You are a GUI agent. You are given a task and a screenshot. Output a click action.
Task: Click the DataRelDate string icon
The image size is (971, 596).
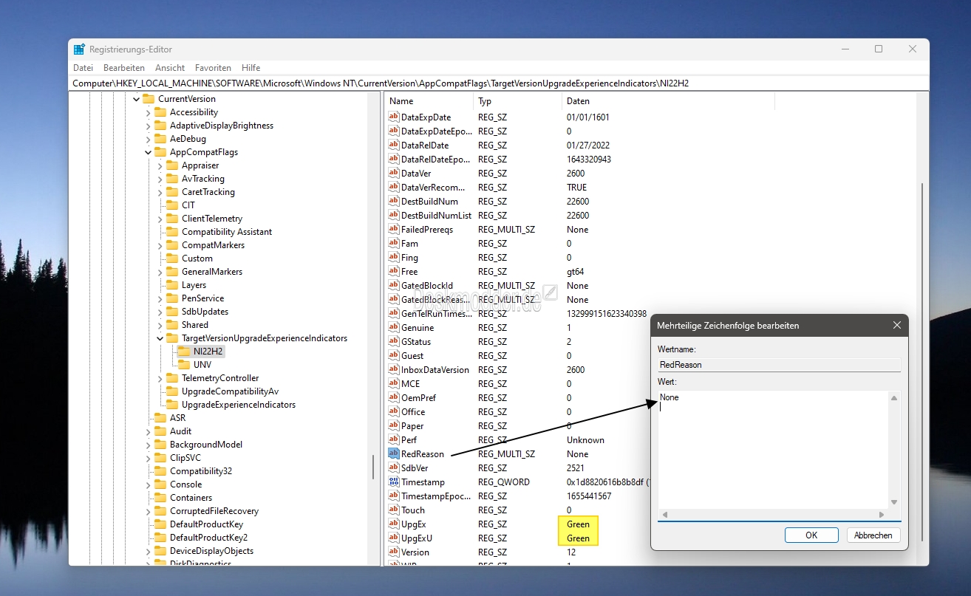pos(393,145)
